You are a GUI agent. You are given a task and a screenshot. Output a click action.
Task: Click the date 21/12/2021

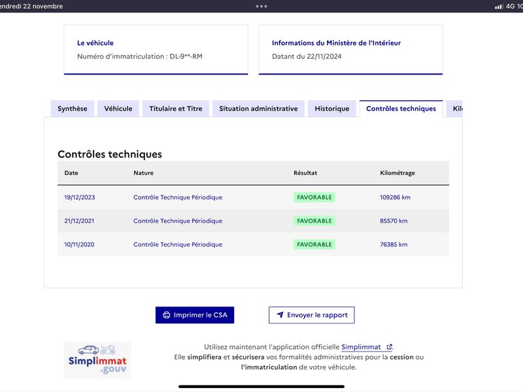[x=79, y=221]
